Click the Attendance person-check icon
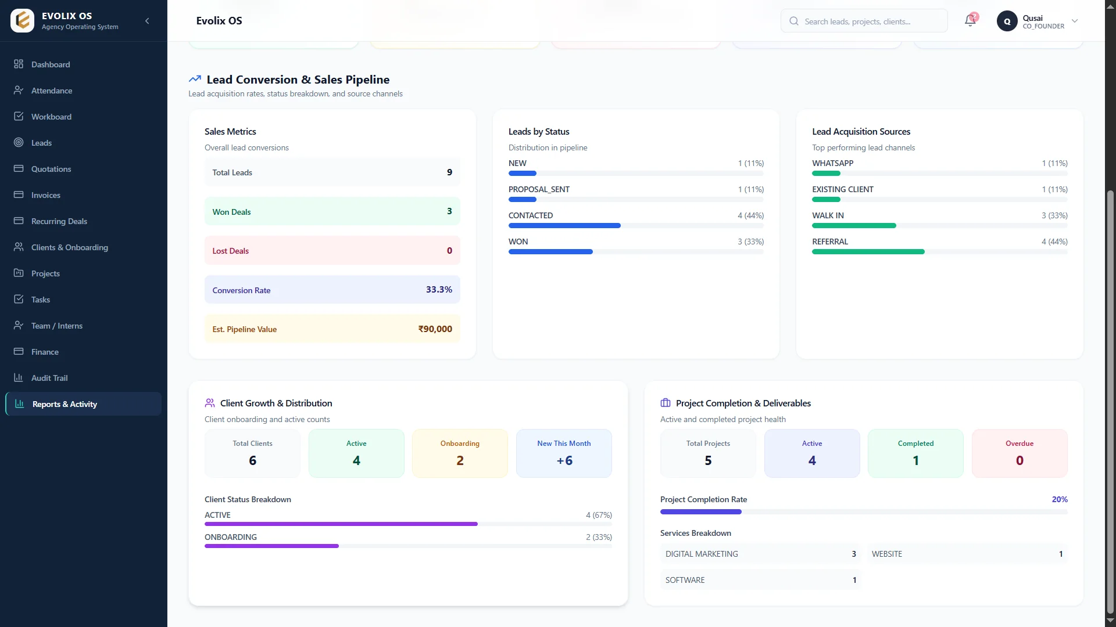1116x627 pixels. coord(19,90)
